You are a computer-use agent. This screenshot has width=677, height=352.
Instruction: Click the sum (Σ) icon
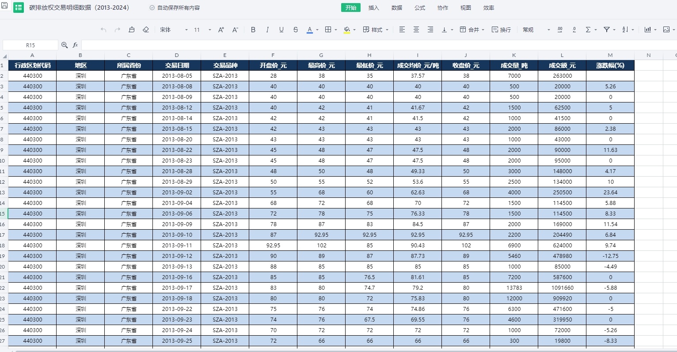(x=588, y=30)
